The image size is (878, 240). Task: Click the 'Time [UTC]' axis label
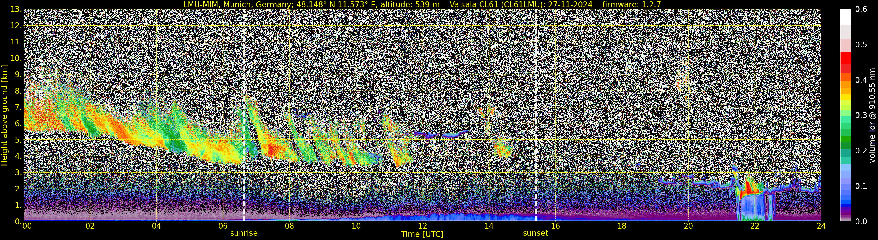422,234
